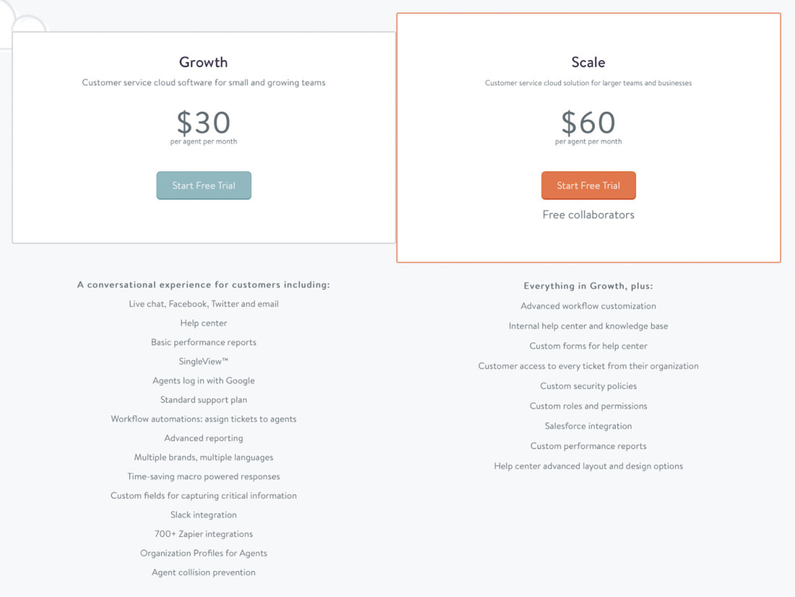
Task: Start free trial for the Scale plan
Action: tap(588, 185)
